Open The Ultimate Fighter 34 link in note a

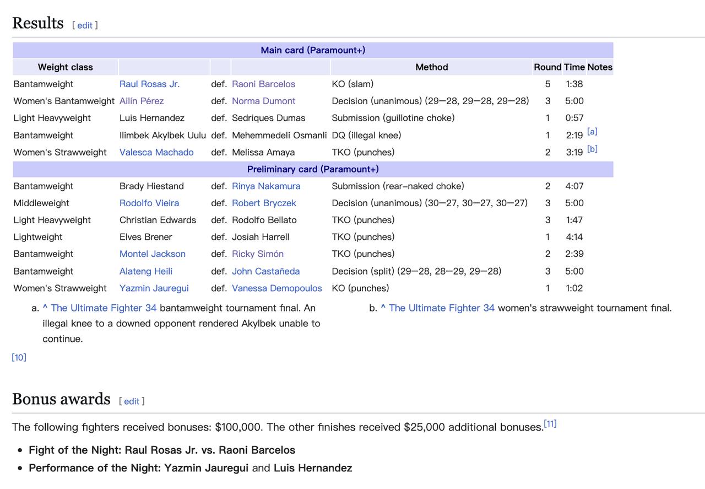(x=104, y=308)
